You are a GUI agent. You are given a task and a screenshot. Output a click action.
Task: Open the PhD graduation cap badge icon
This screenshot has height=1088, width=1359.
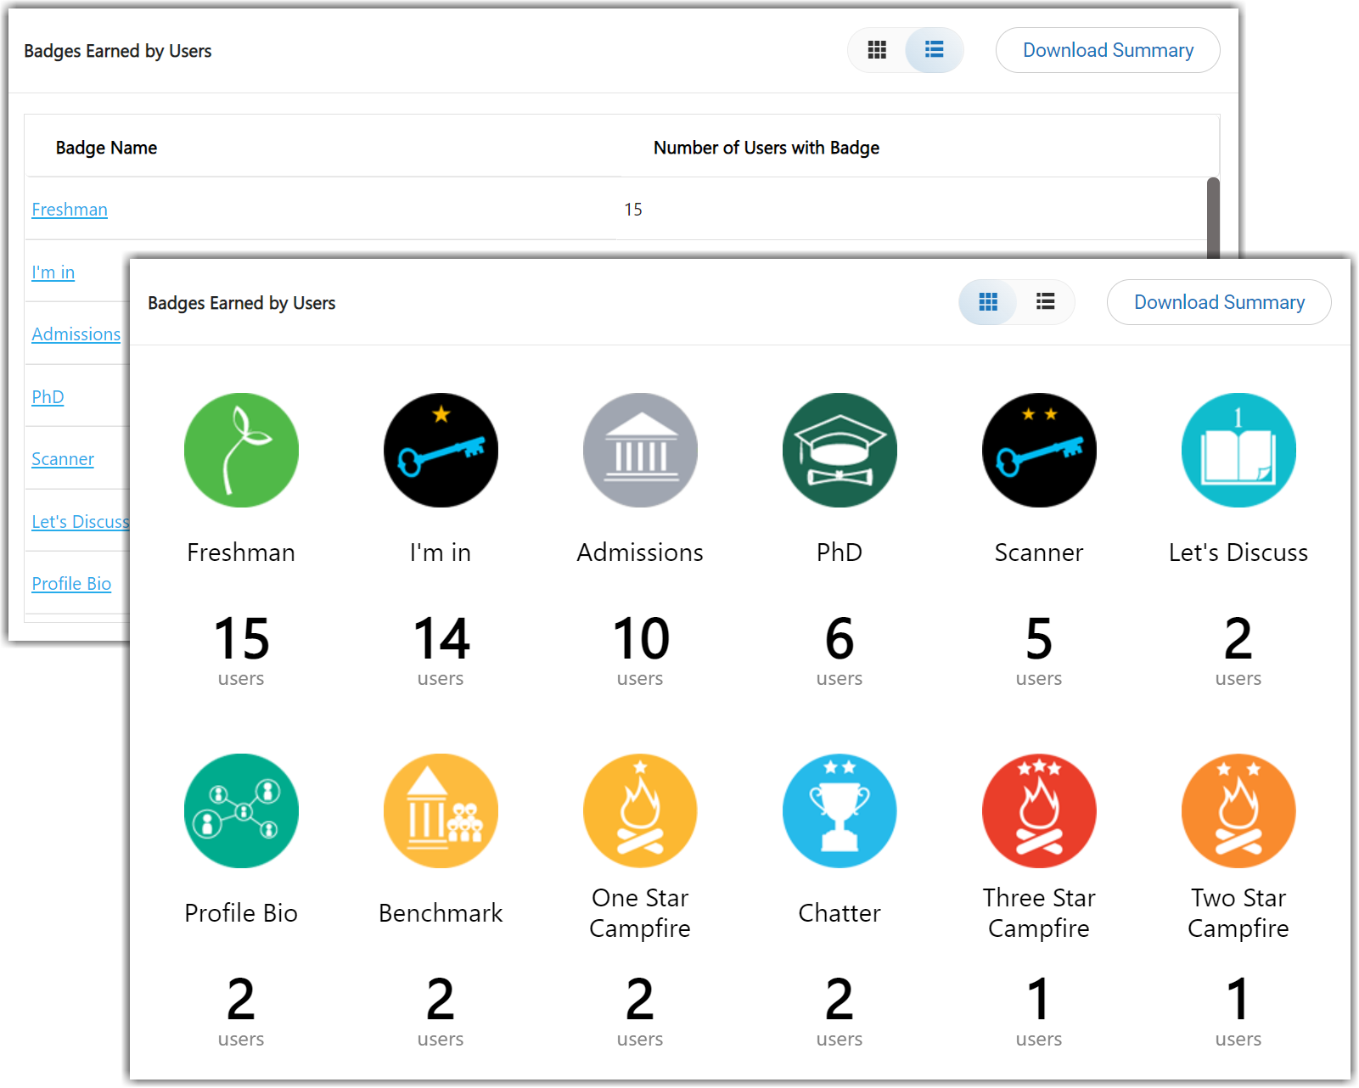tap(840, 450)
